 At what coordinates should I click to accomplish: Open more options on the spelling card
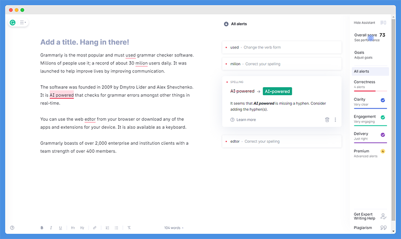coord(335,120)
